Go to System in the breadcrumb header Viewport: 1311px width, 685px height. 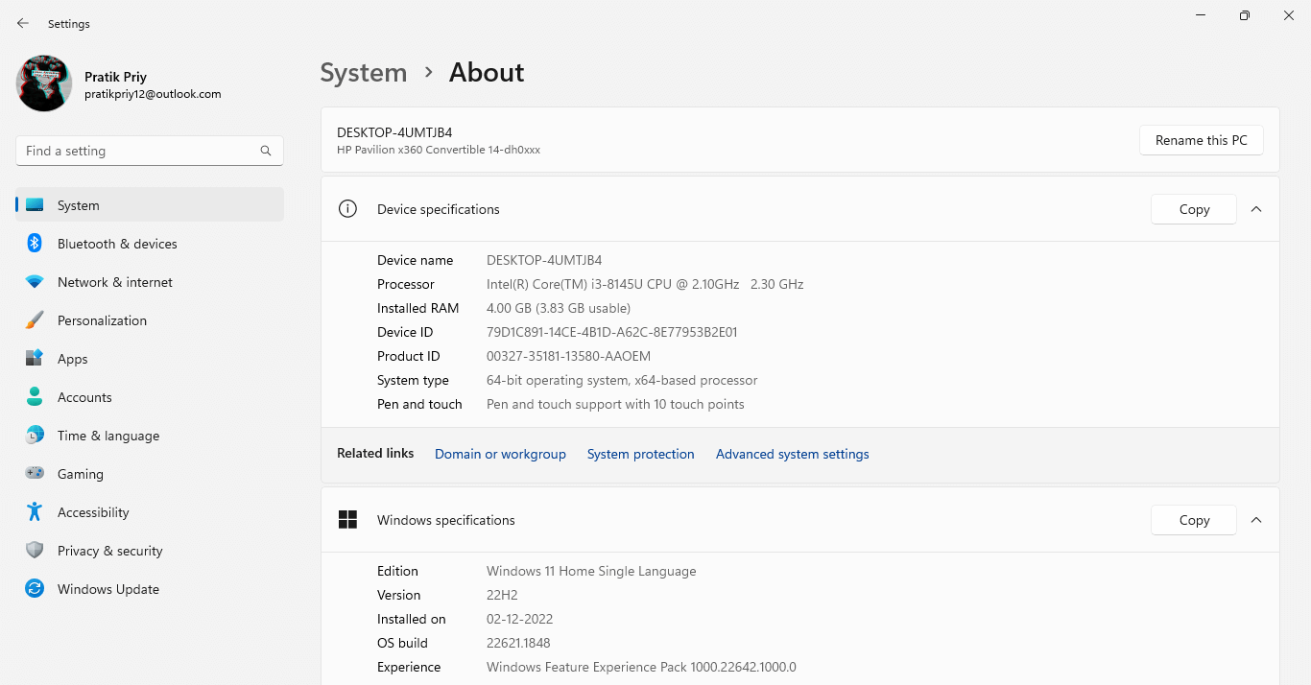point(363,73)
